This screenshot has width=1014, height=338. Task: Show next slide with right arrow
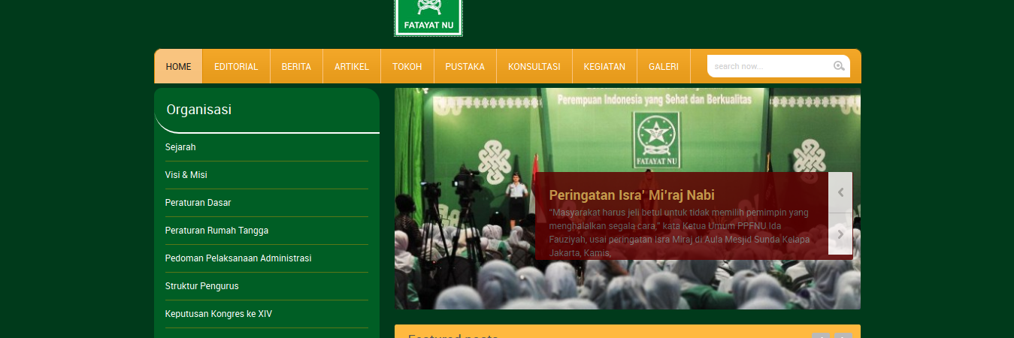coord(840,234)
